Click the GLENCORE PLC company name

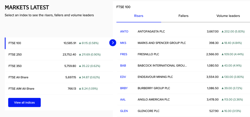(x=148, y=111)
